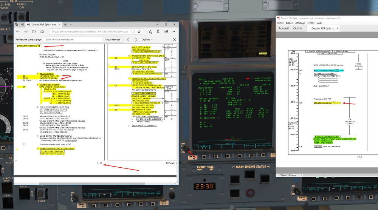Viewport: 378px width, 210px height.
Task: Open the Fenêtre menu in Acrobat Reader
Action: pyautogui.click(x=311, y=23)
